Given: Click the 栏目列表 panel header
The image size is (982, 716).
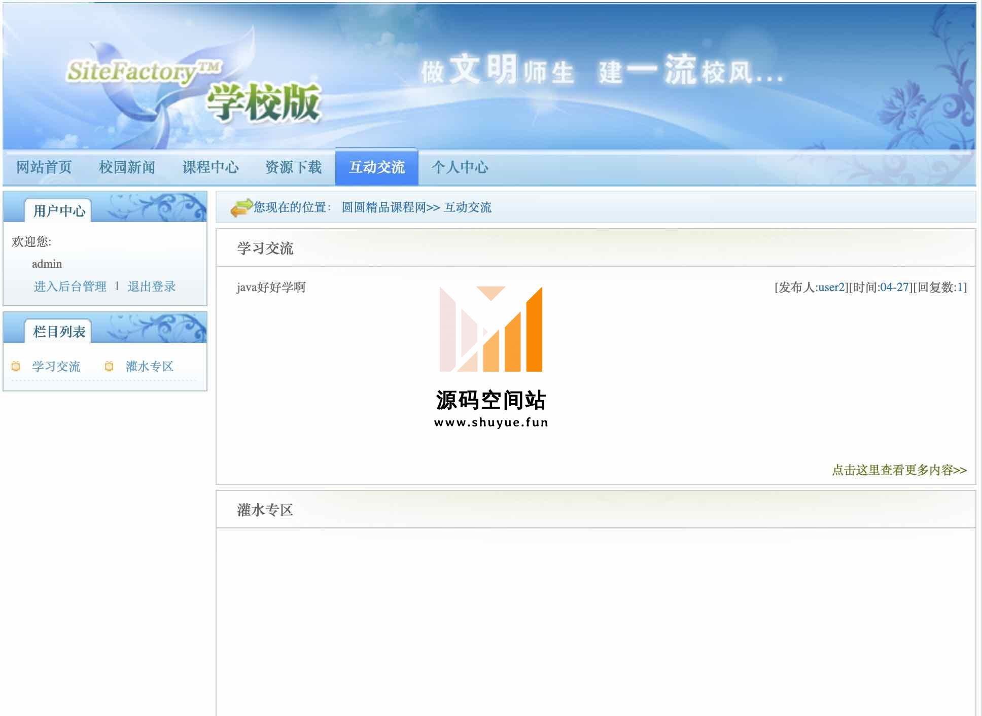Looking at the screenshot, I should (59, 332).
